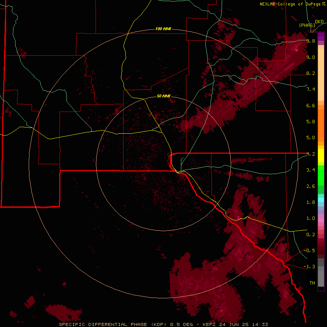
Task: Click the 9.0 value on the scale
Action: point(311,57)
